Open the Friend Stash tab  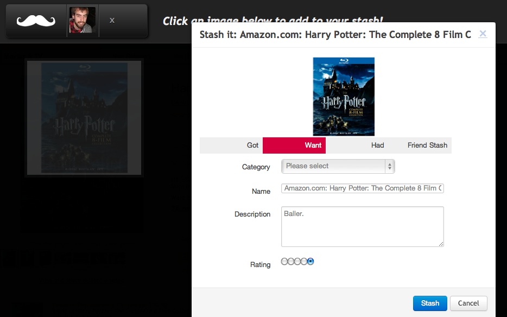tap(420, 145)
